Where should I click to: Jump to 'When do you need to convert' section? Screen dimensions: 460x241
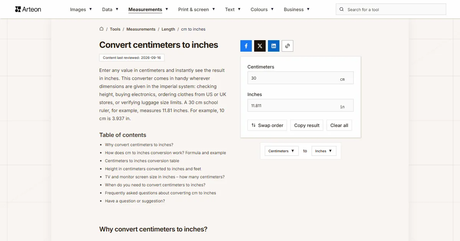(155, 185)
